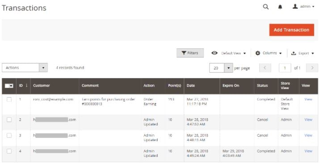Open View link for transaction 4

click(x=308, y=151)
